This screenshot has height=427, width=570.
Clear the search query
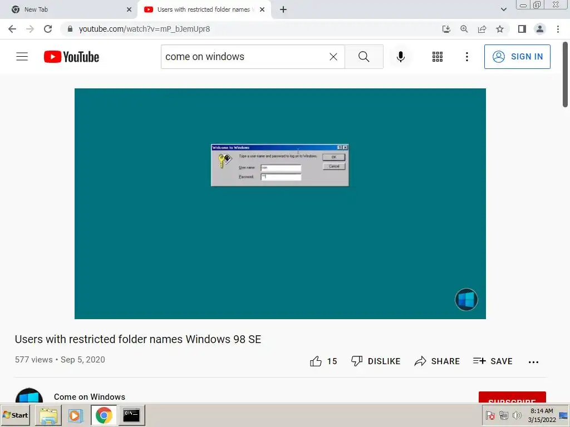point(333,57)
